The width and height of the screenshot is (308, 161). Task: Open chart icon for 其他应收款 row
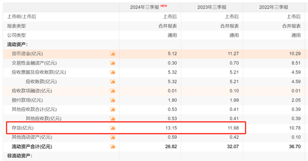[112, 119]
